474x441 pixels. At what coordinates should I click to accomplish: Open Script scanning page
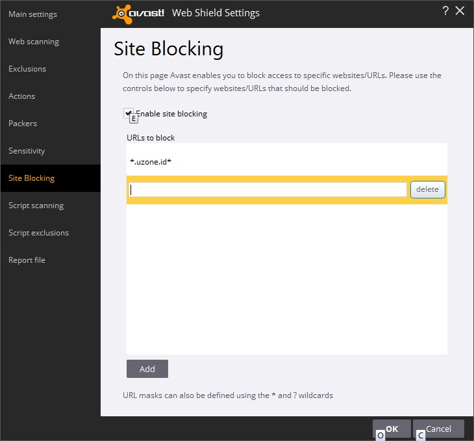36,206
